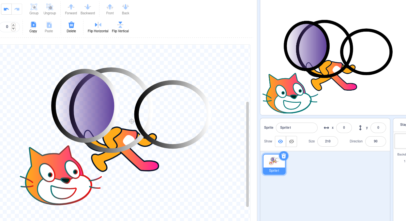Viewport: 406px width, 221px height.
Task: Click the sprite y position field
Action: pos(378,128)
